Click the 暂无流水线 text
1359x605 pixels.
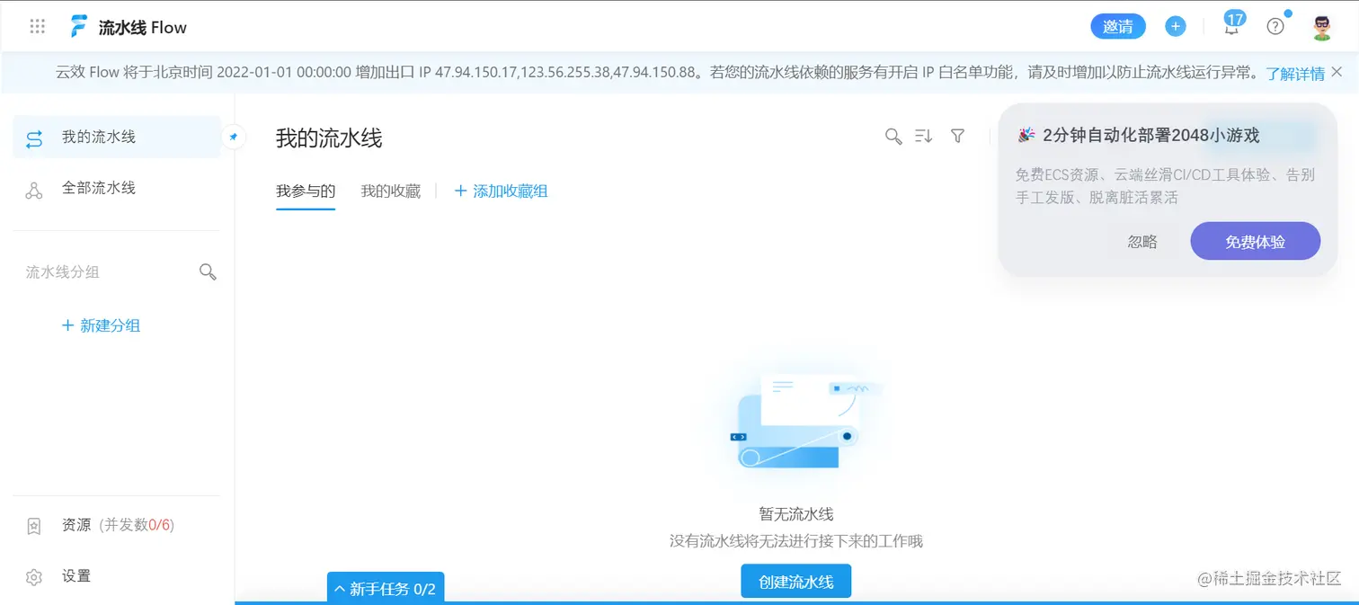click(796, 514)
